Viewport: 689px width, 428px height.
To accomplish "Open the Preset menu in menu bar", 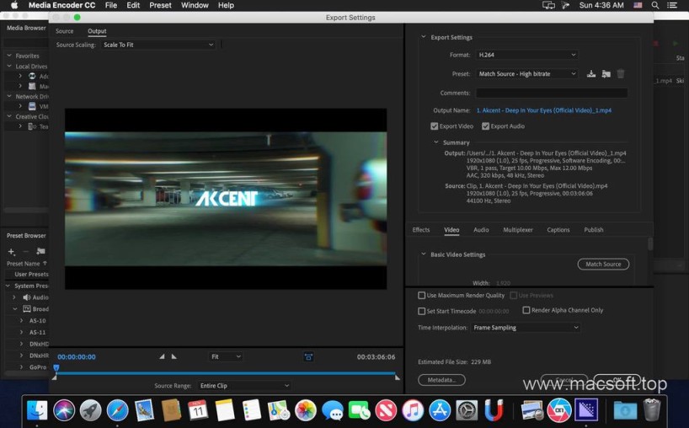I will (x=160, y=5).
